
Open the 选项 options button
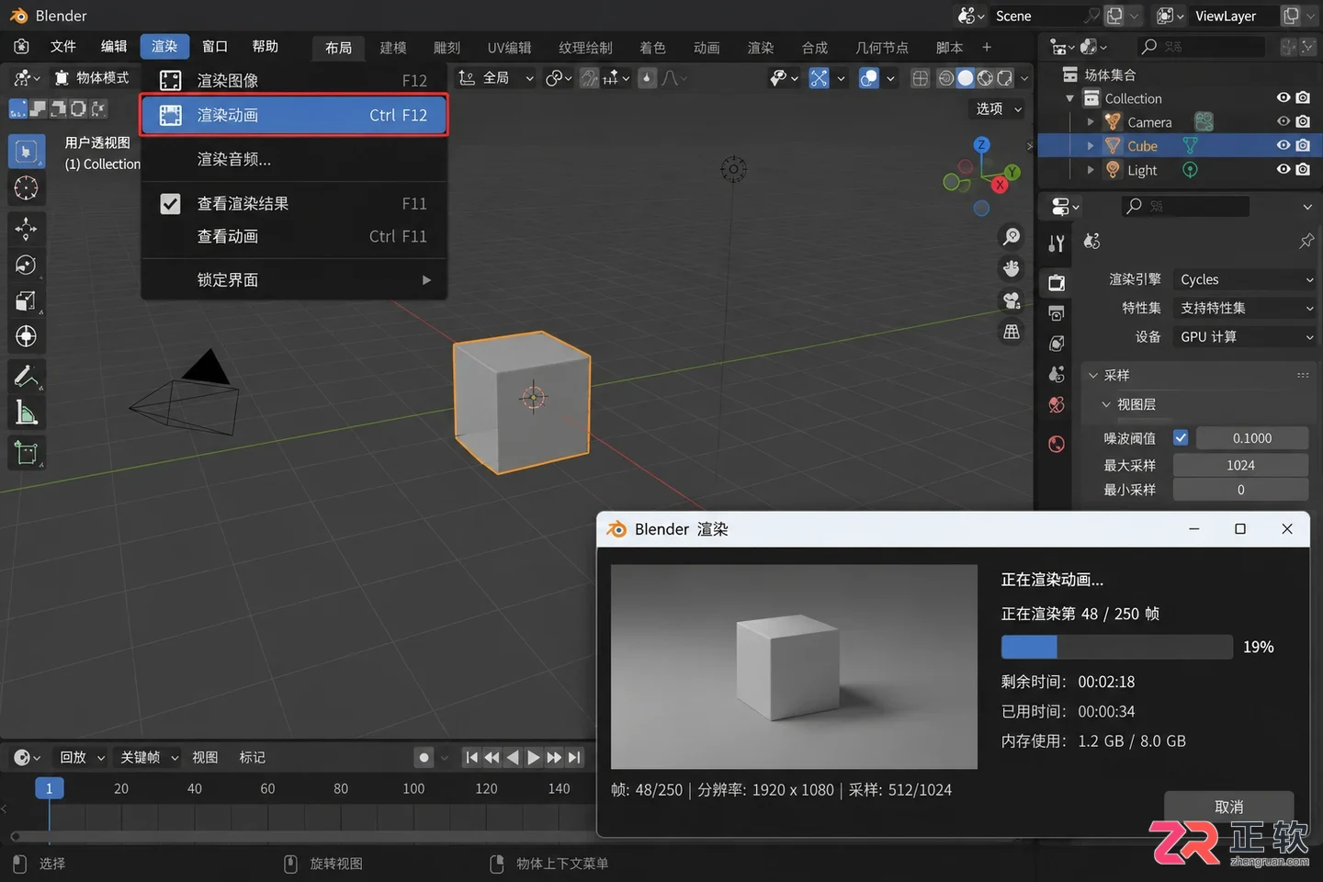(x=998, y=108)
